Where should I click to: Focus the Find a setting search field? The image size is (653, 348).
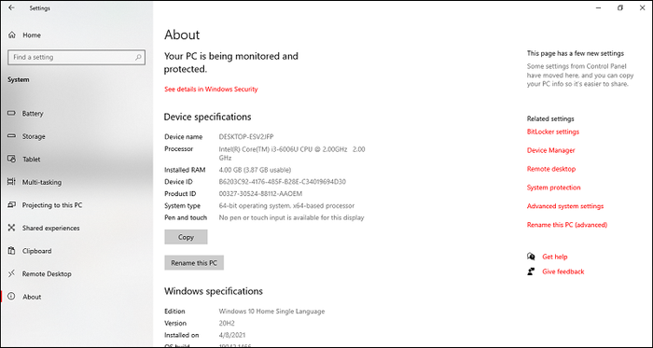(x=76, y=58)
